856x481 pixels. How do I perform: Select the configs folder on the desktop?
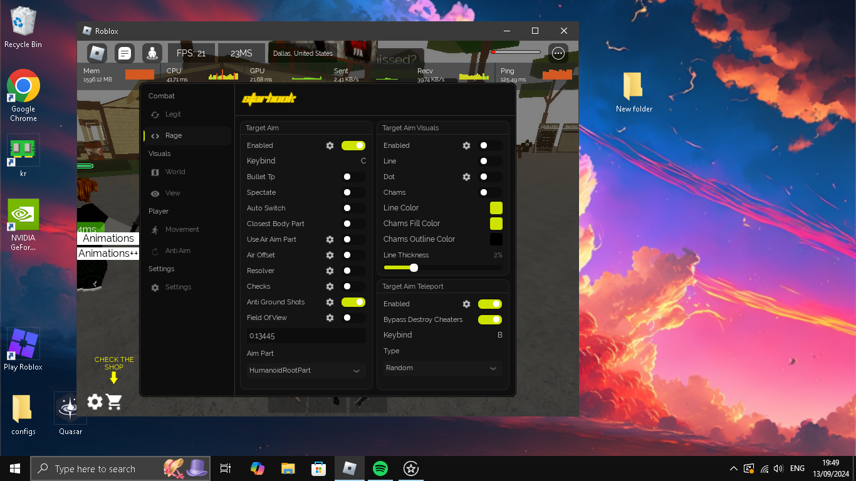(23, 413)
